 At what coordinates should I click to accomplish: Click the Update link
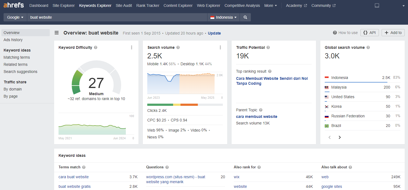[214, 33]
